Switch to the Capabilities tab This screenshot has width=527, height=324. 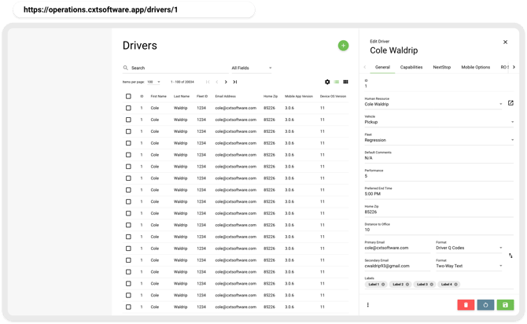411,68
